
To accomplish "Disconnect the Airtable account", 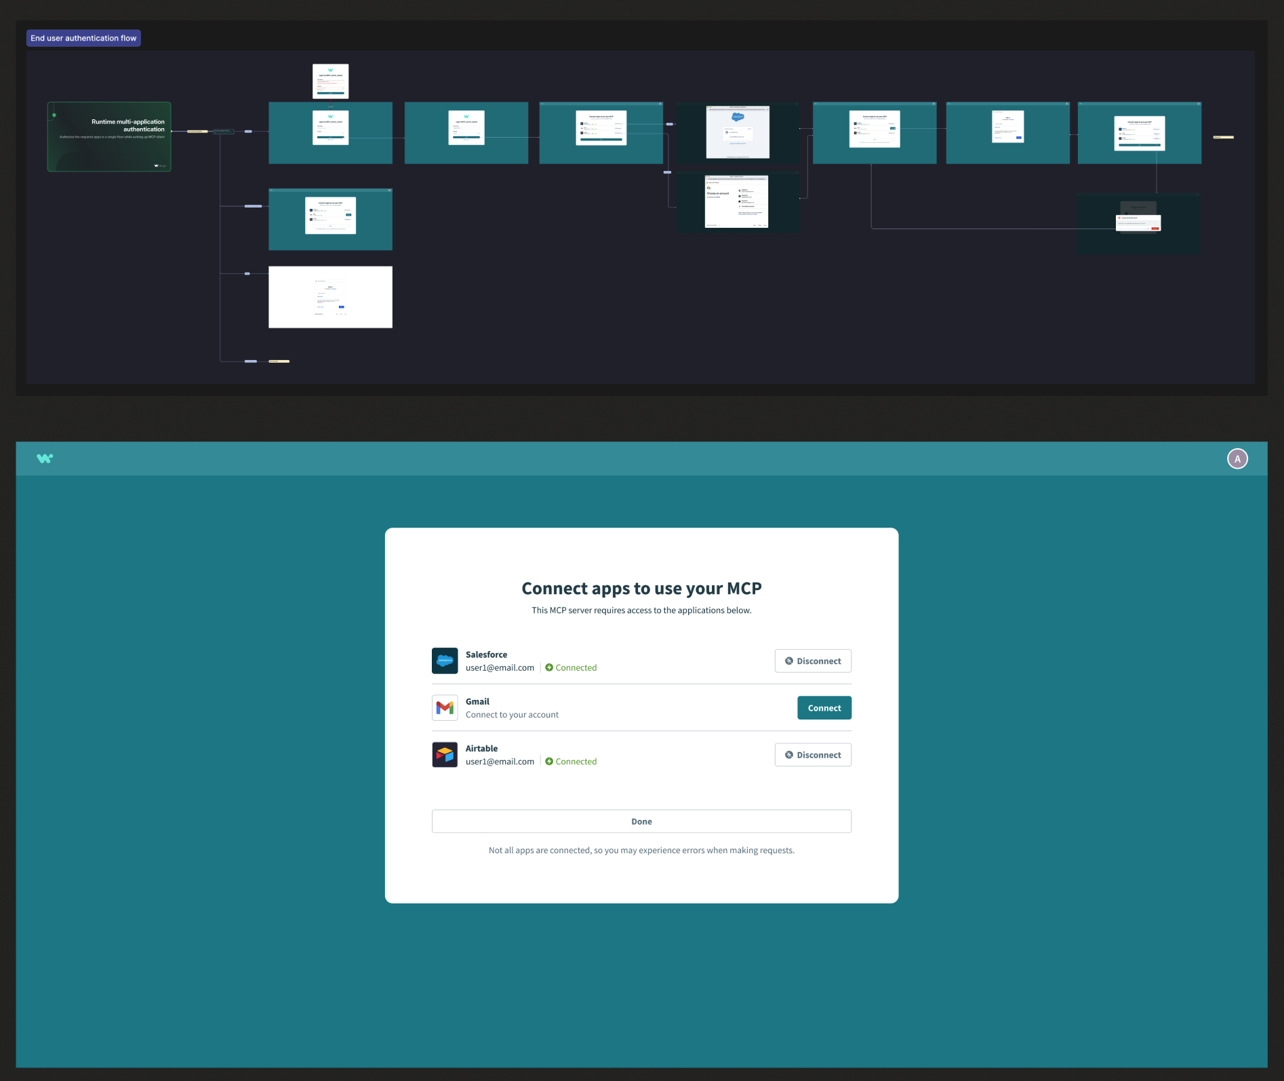I will [x=813, y=755].
